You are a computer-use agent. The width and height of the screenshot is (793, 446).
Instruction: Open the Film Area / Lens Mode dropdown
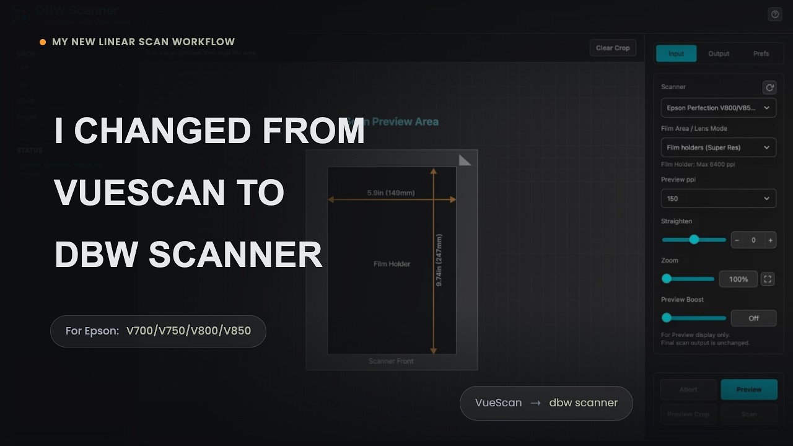tap(719, 147)
